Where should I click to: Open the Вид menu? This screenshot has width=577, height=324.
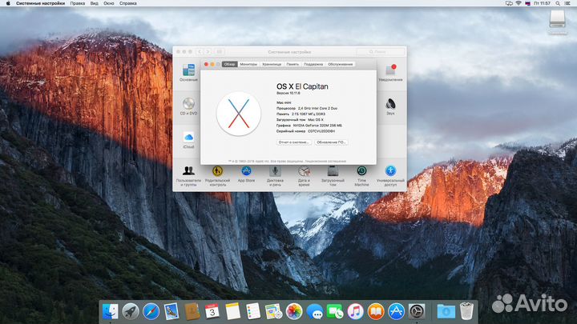click(x=95, y=3)
